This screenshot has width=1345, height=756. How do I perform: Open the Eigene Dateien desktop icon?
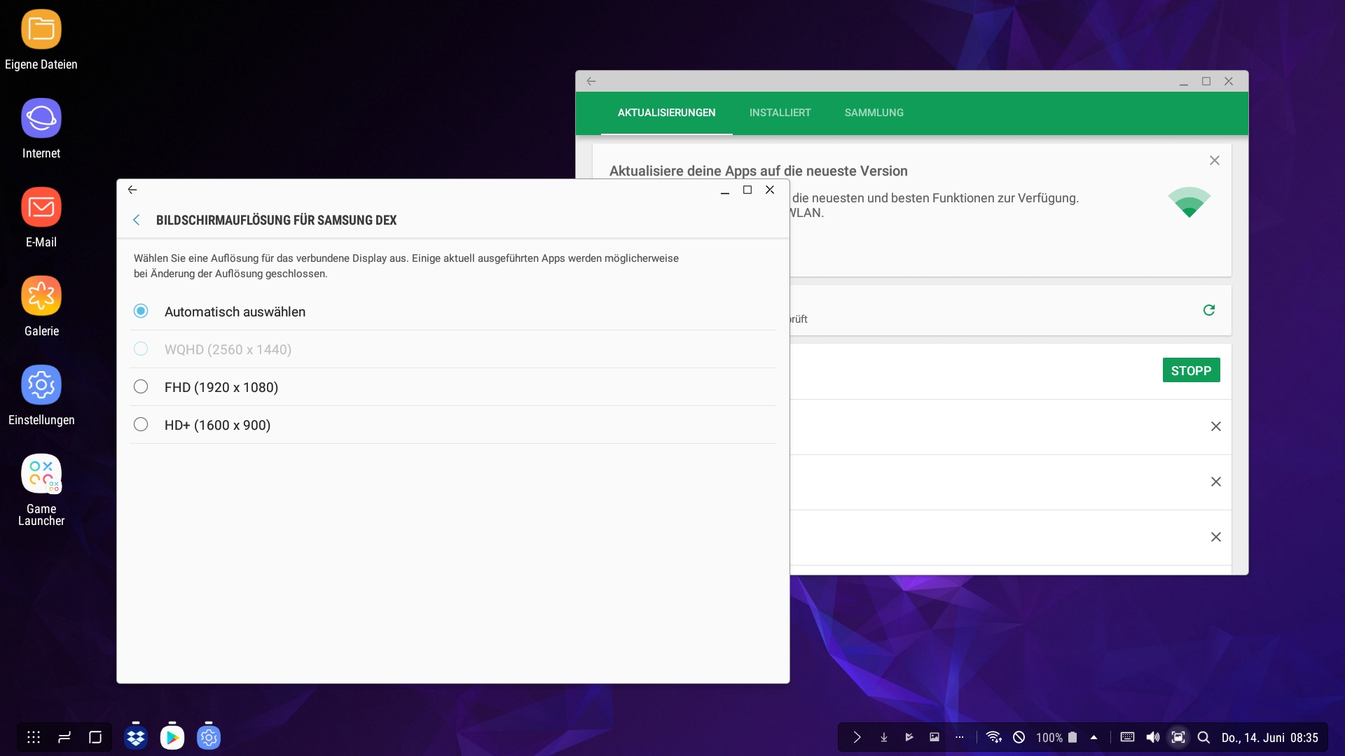[41, 30]
